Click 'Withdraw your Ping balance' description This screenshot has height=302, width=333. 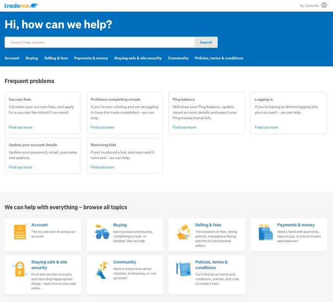coord(205,112)
